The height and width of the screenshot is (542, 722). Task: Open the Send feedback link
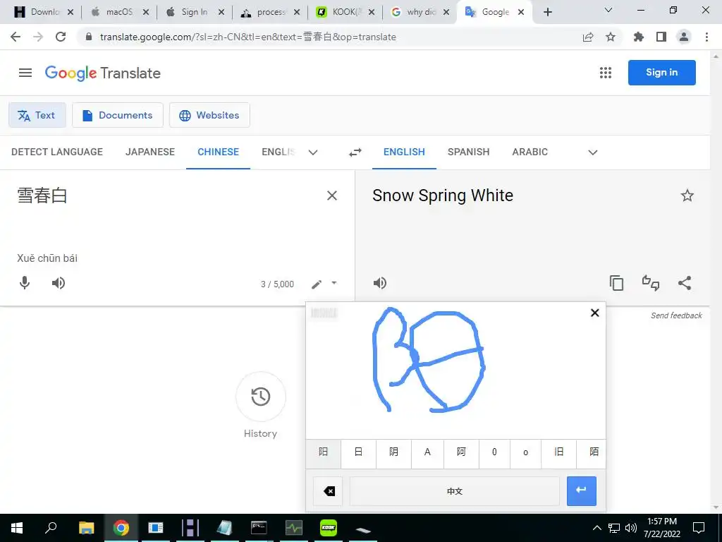pyautogui.click(x=676, y=315)
